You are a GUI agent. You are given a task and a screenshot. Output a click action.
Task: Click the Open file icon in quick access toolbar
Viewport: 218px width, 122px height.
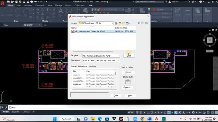coord(12,2)
